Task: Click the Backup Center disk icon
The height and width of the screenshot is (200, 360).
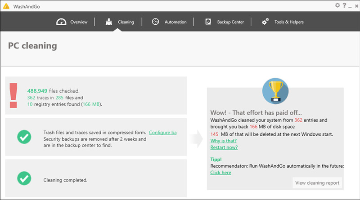Action: pyautogui.click(x=208, y=22)
